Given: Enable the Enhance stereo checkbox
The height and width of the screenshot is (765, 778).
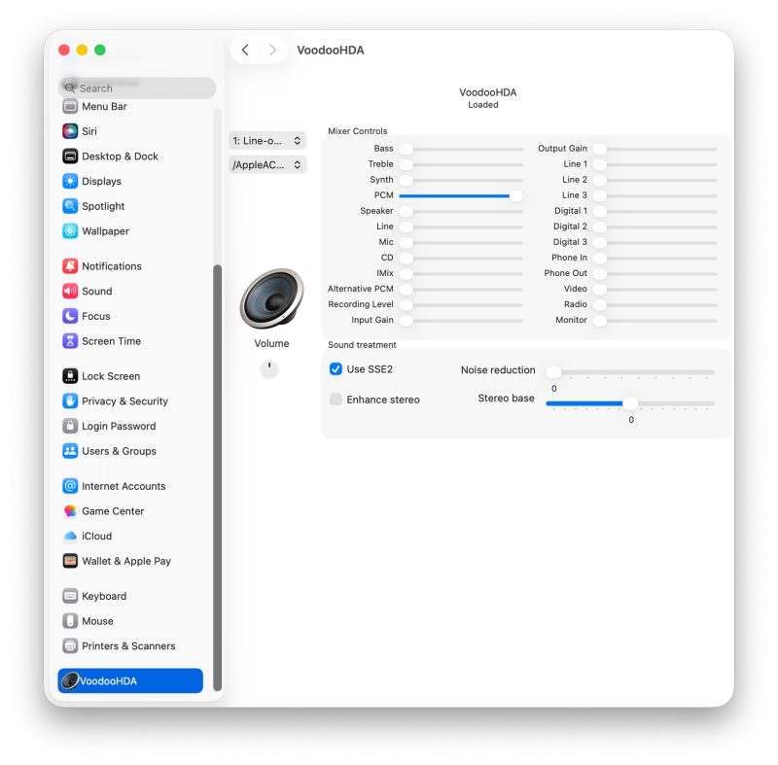Looking at the screenshot, I should (x=336, y=400).
